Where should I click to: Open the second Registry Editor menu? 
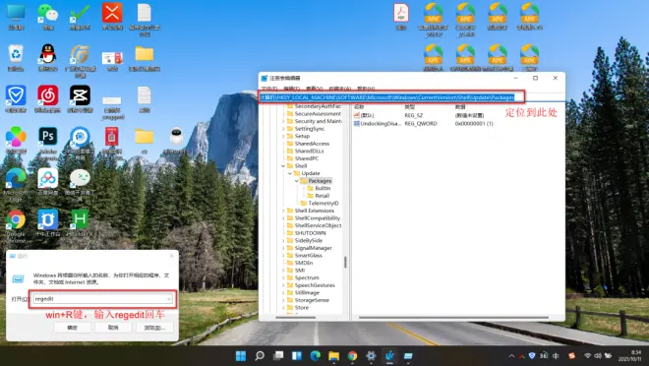[x=291, y=89]
